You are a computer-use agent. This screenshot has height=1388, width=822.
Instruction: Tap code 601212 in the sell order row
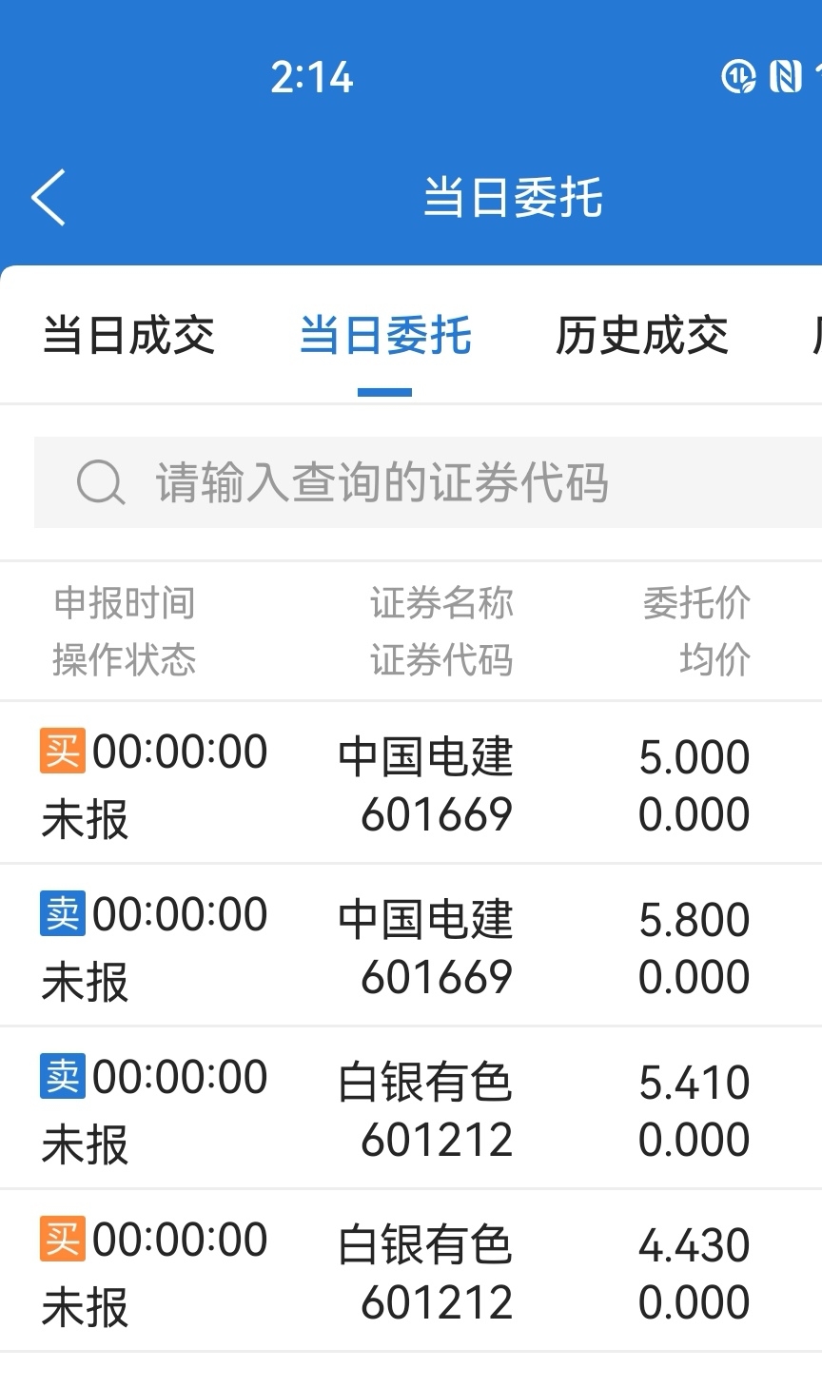click(437, 1140)
